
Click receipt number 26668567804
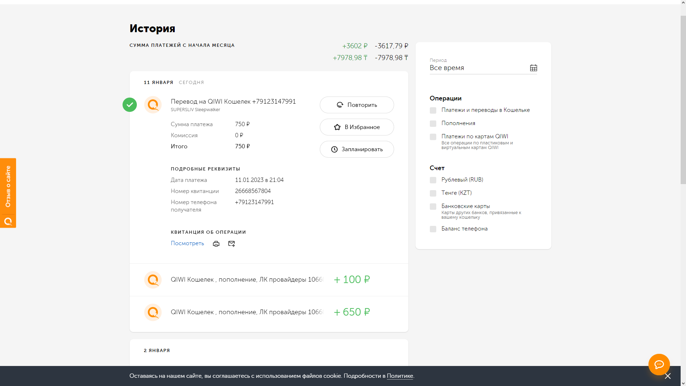coord(253,191)
